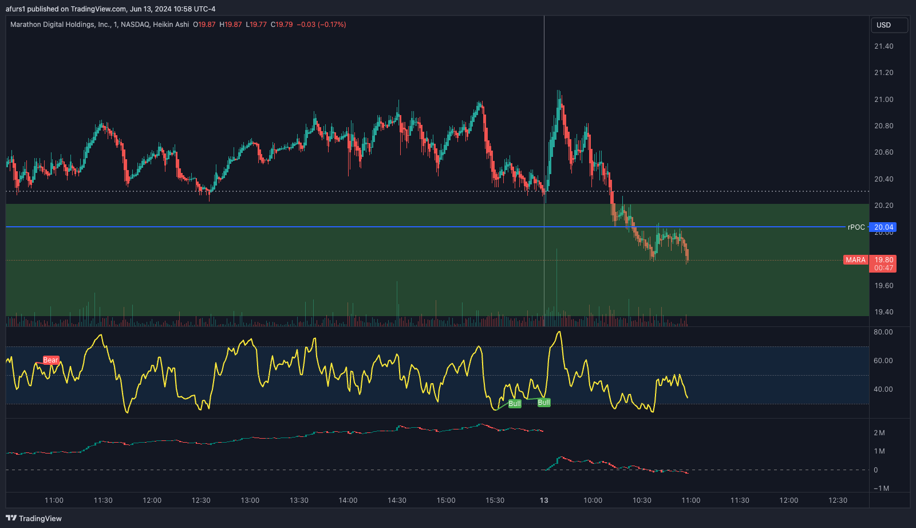
Task: Click the 10:00 time axis label
Action: click(x=593, y=501)
